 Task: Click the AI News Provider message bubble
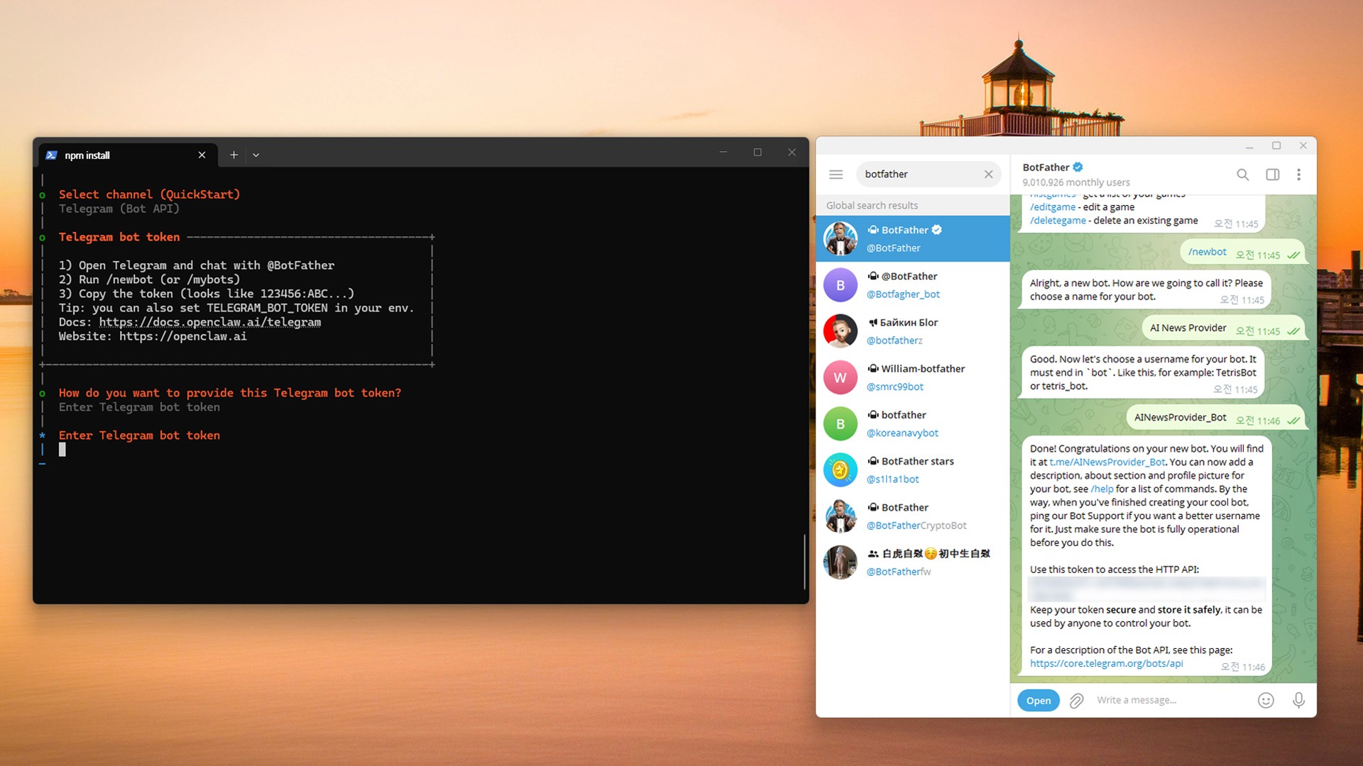tap(1224, 328)
